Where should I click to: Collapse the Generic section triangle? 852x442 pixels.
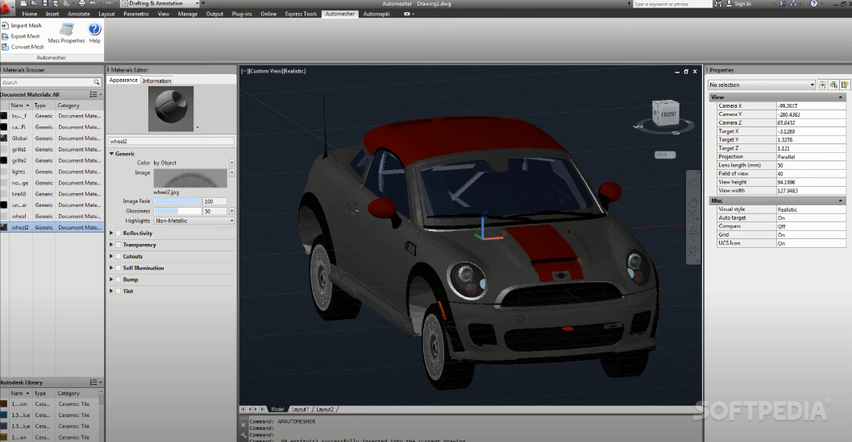[x=111, y=154]
